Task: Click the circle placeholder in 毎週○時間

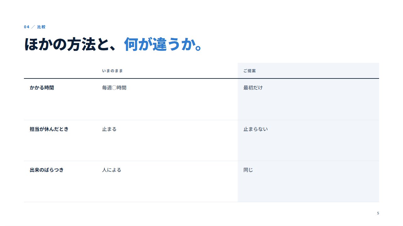Action: (x=114, y=88)
